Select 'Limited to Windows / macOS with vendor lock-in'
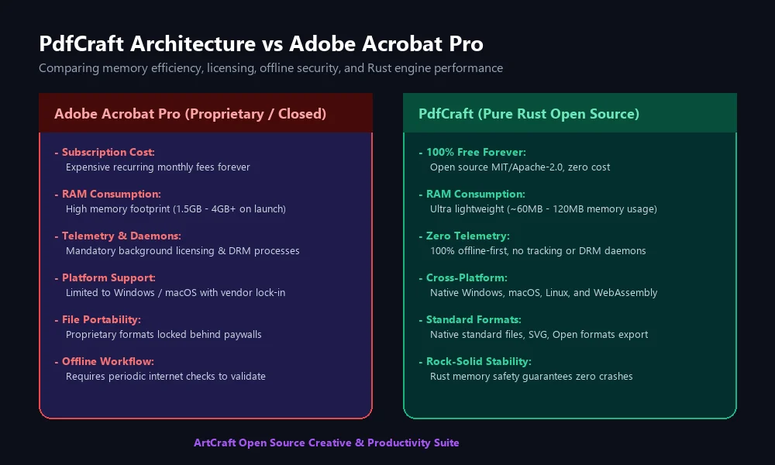This screenshot has height=465, width=775. 175,292
